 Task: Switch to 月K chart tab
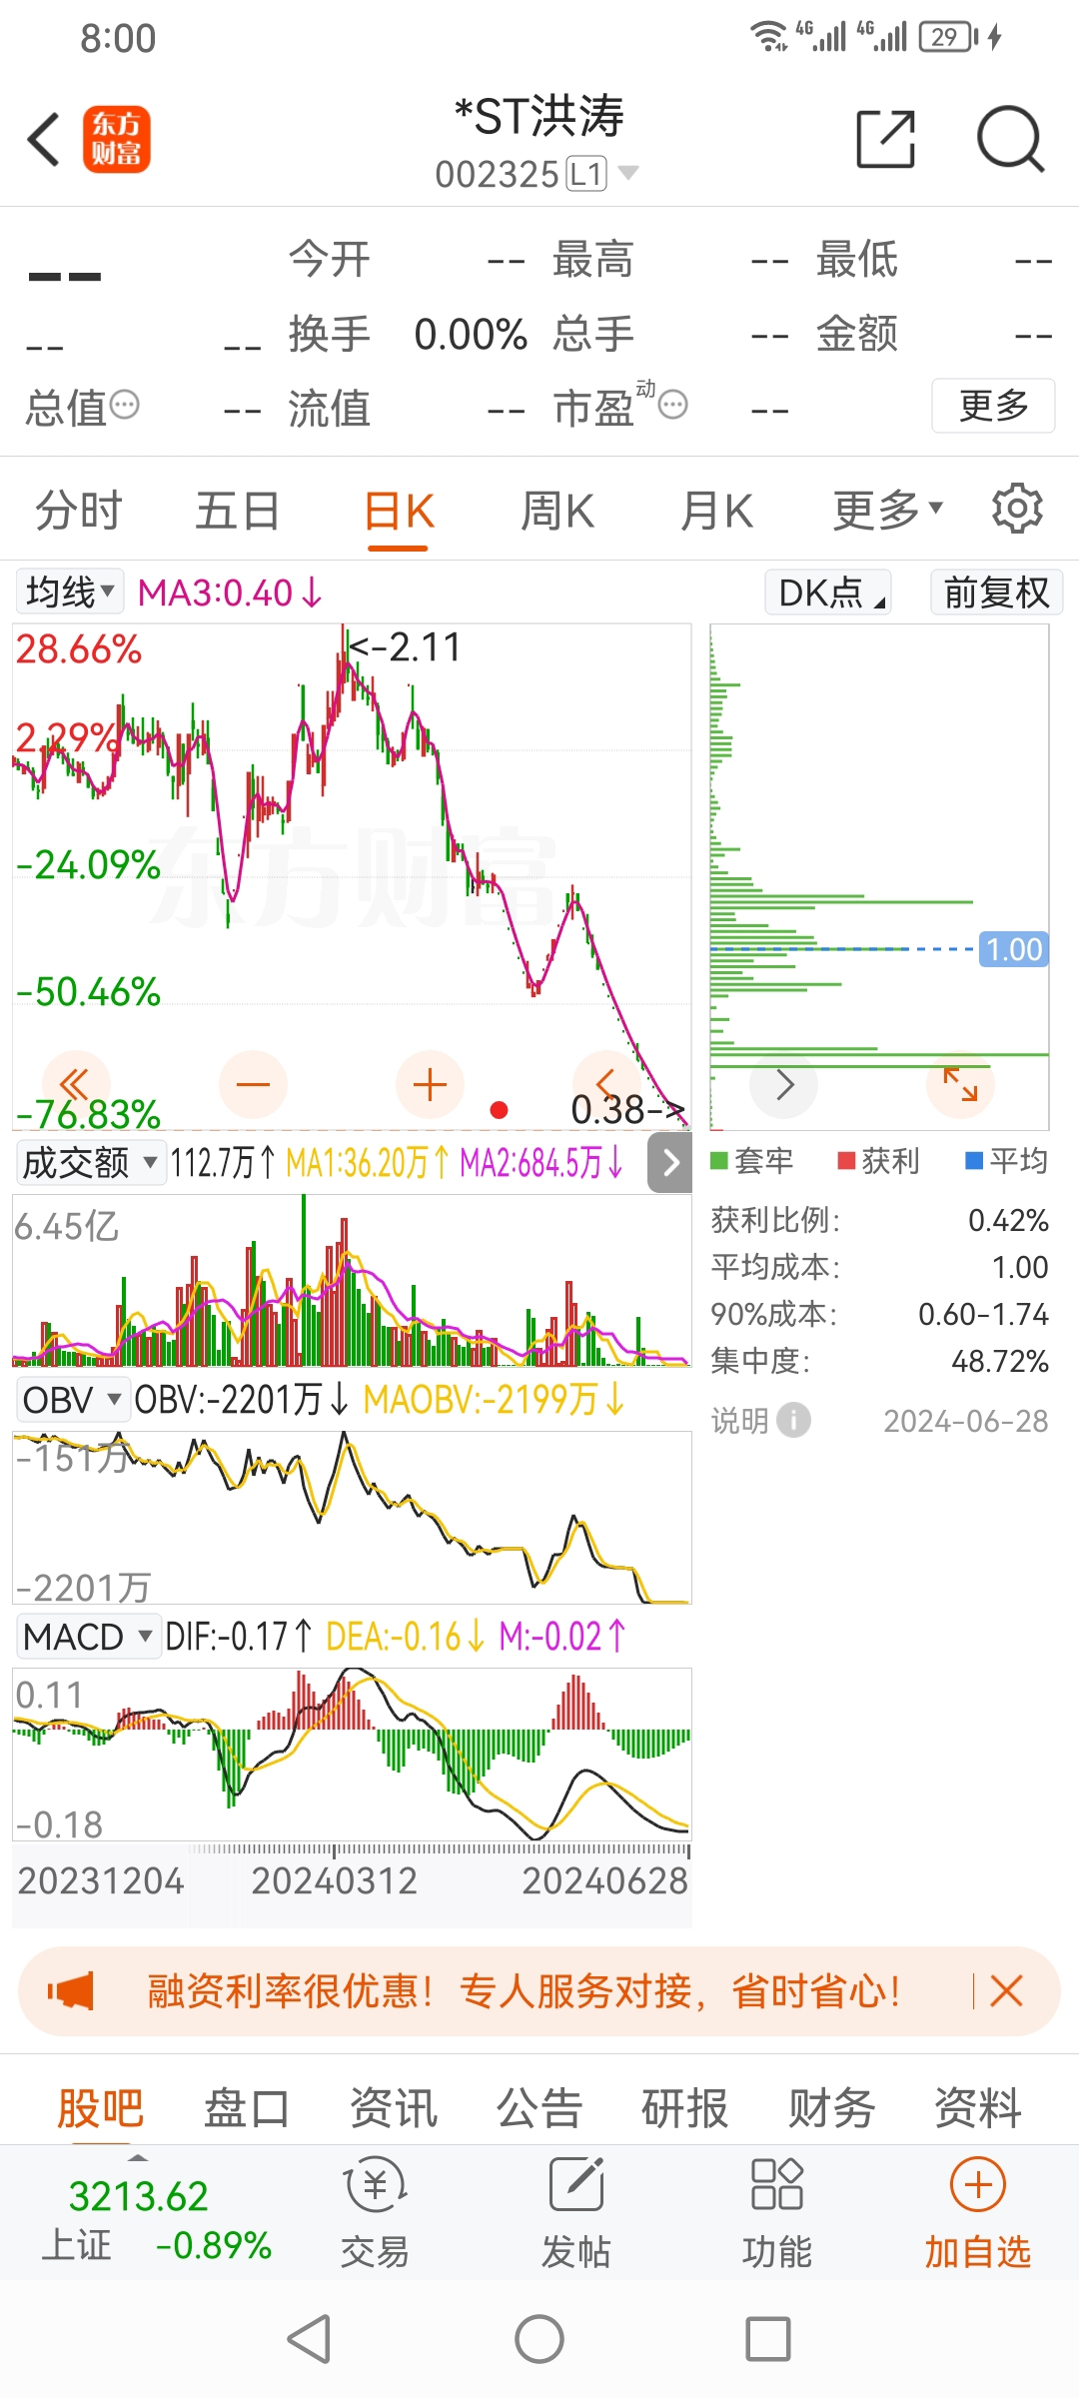[716, 511]
